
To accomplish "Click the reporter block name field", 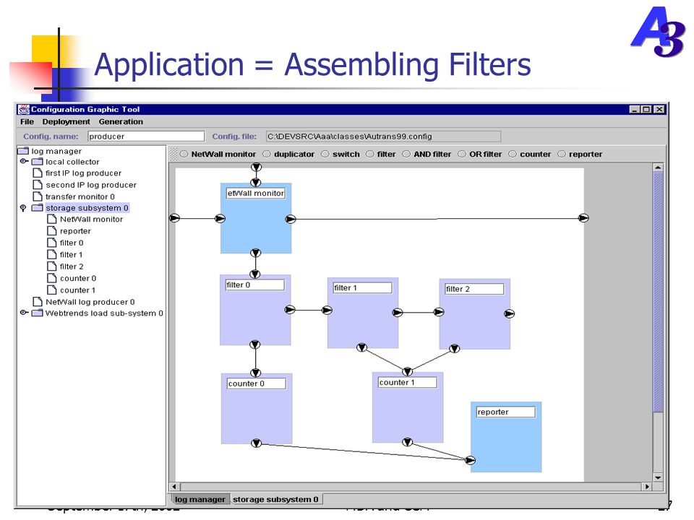I will click(506, 412).
